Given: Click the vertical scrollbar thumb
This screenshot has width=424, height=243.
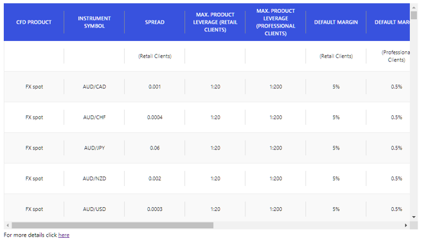Looking at the screenshot, I should pos(414,15).
